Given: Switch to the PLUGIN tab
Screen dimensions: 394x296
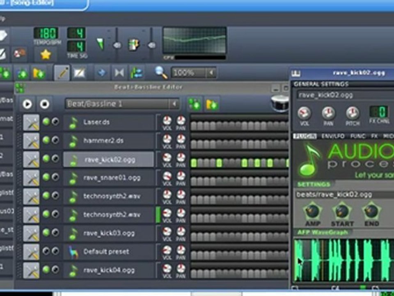Looking at the screenshot, I should pos(305,136).
